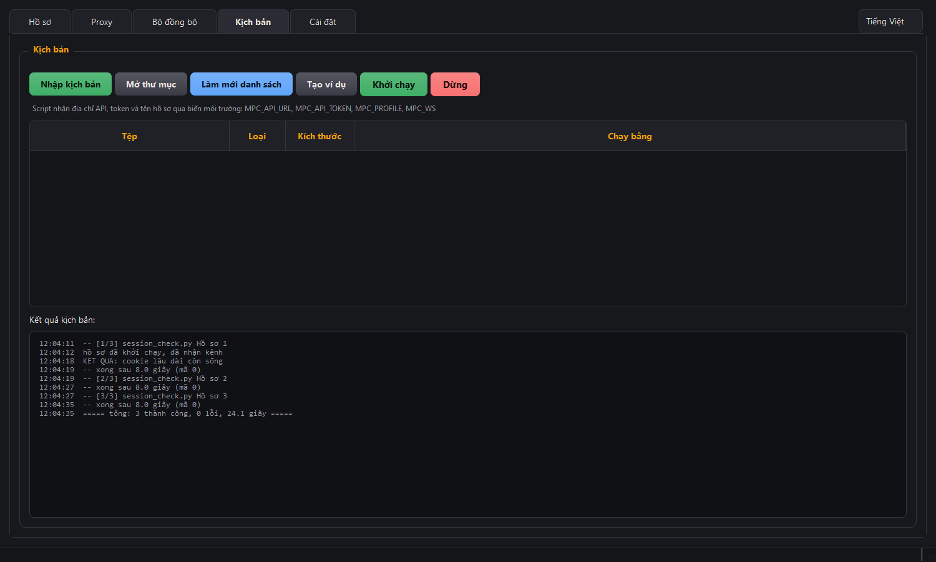Click the Nhập kịch bản button

tap(71, 84)
